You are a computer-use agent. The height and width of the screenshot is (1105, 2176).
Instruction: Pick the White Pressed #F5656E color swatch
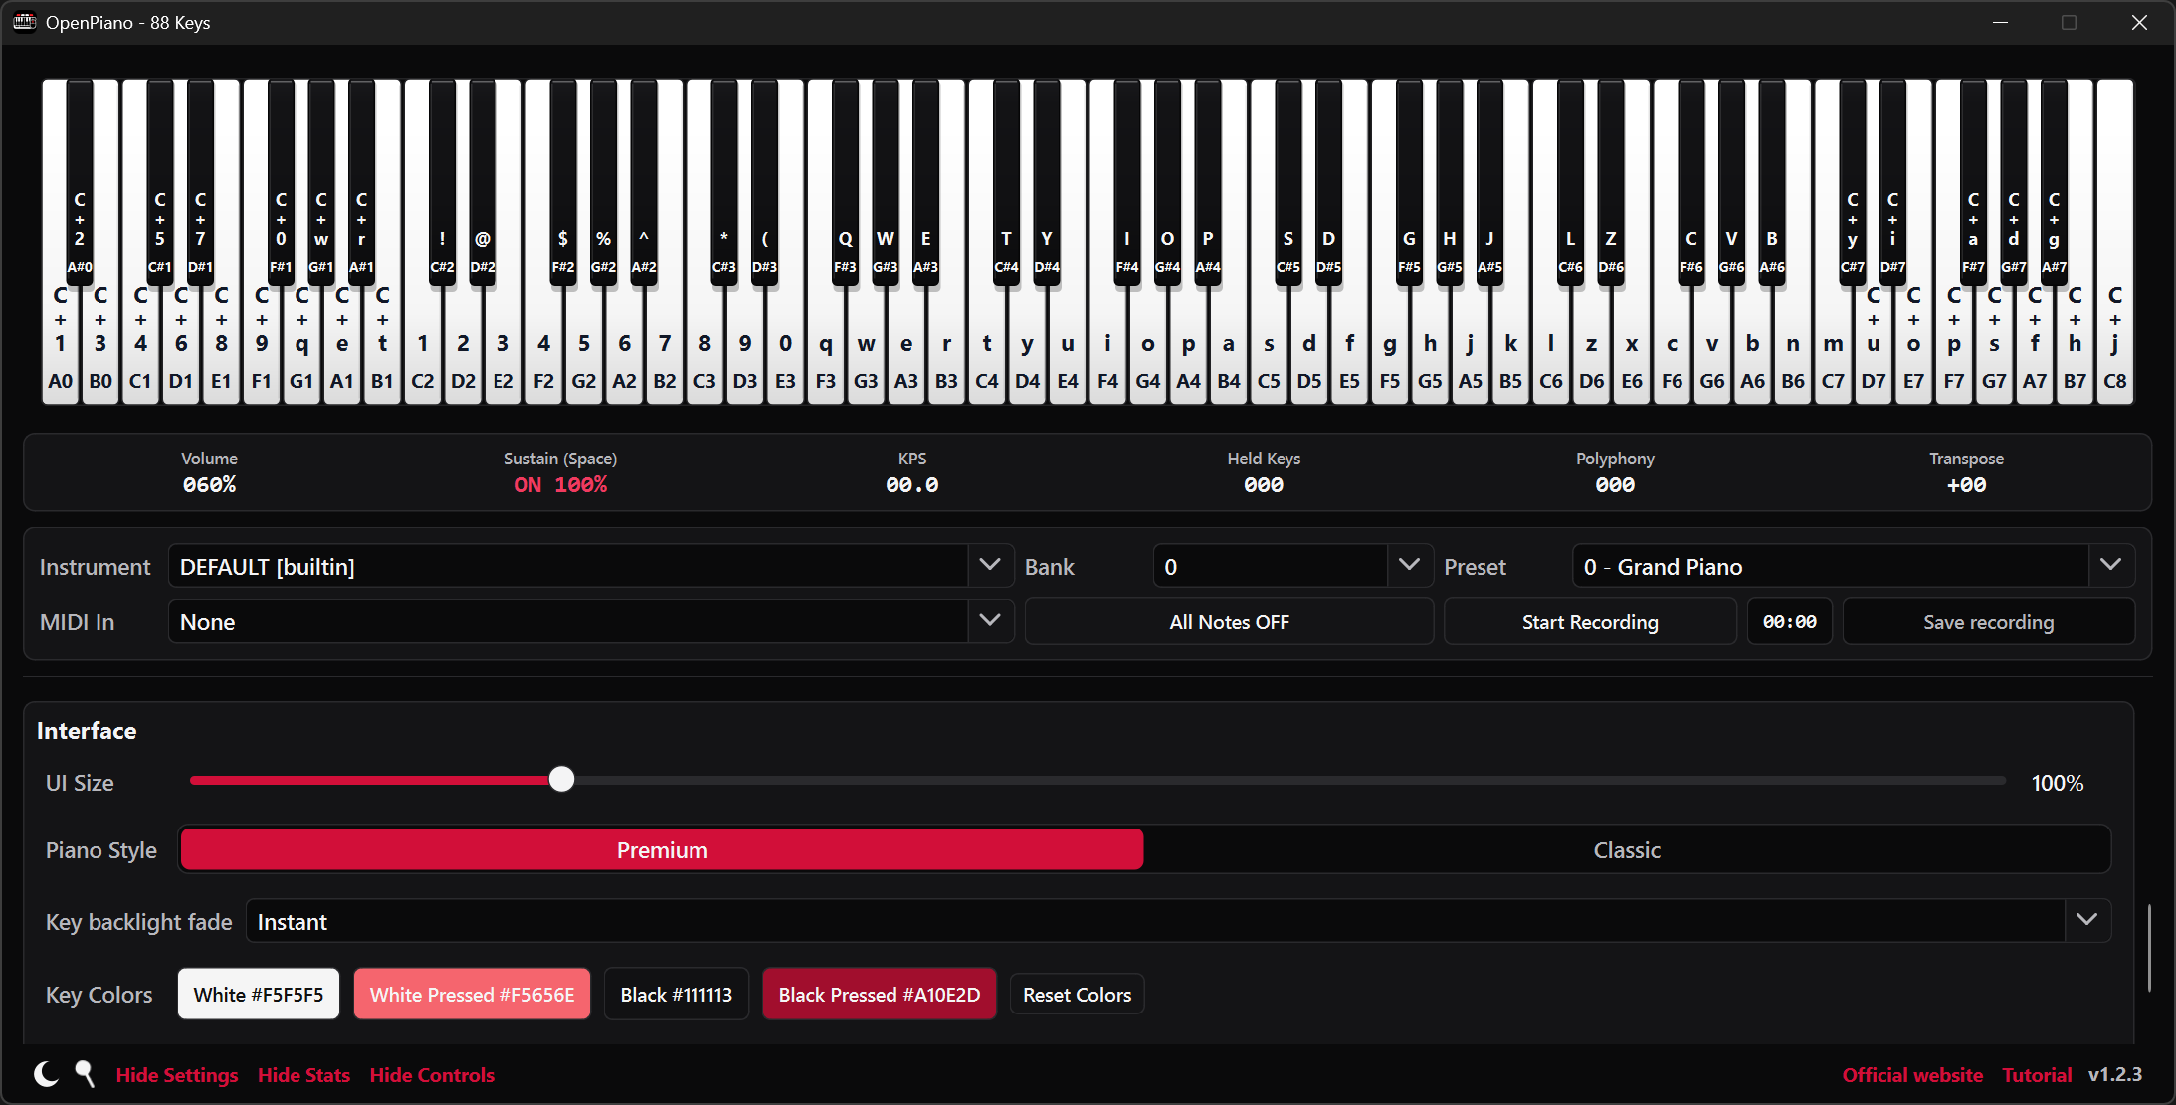[472, 995]
